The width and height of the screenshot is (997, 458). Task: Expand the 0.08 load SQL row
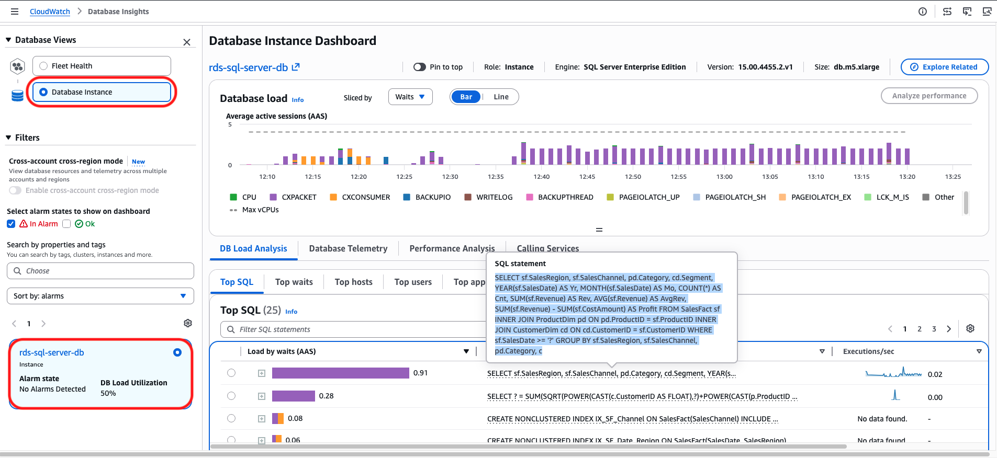tap(262, 419)
